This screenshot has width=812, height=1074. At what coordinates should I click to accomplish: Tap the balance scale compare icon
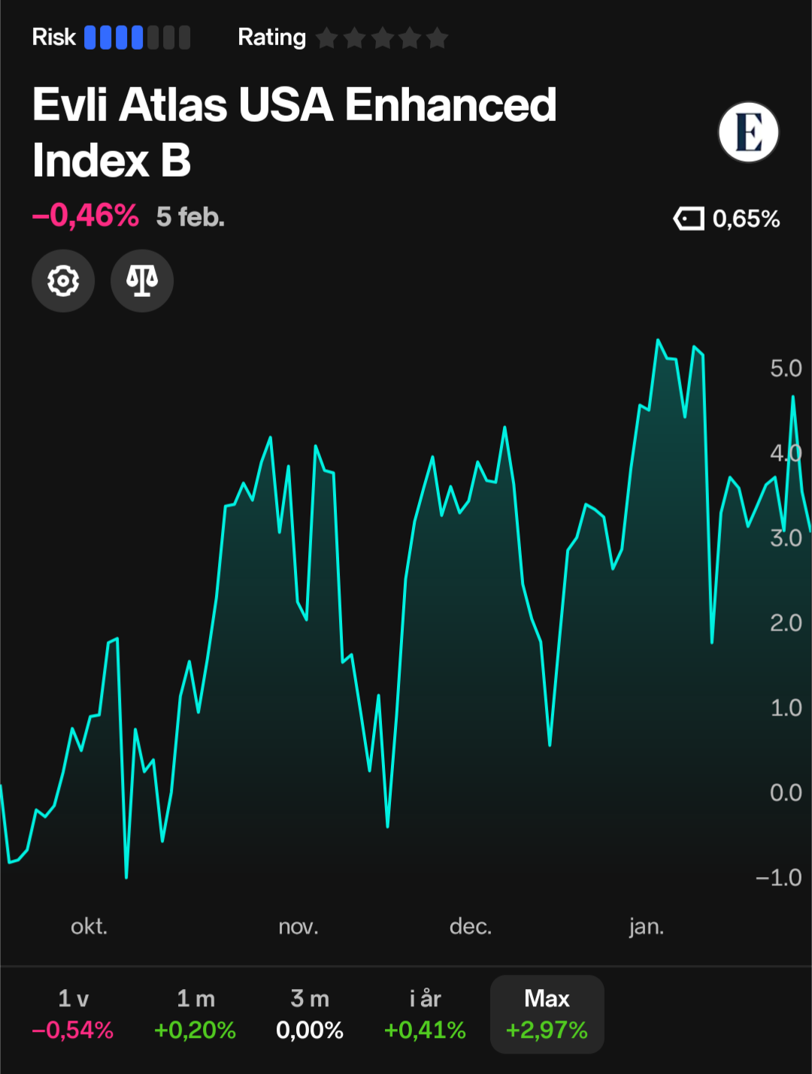point(142,281)
